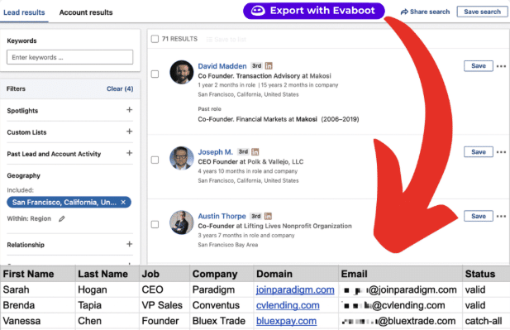510x330 pixels.
Task: Open the bluexpay.com domain link
Action: click(286, 321)
